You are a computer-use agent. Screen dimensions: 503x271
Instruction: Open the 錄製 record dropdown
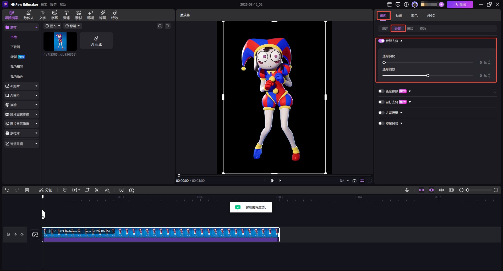click(73, 26)
